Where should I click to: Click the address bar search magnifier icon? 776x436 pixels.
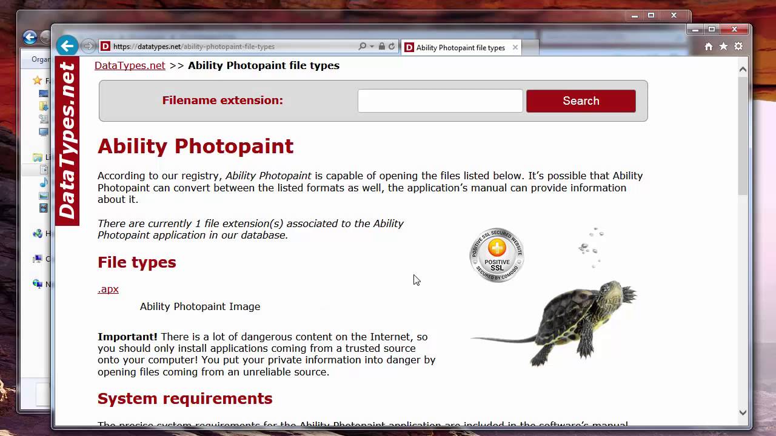[363, 46]
